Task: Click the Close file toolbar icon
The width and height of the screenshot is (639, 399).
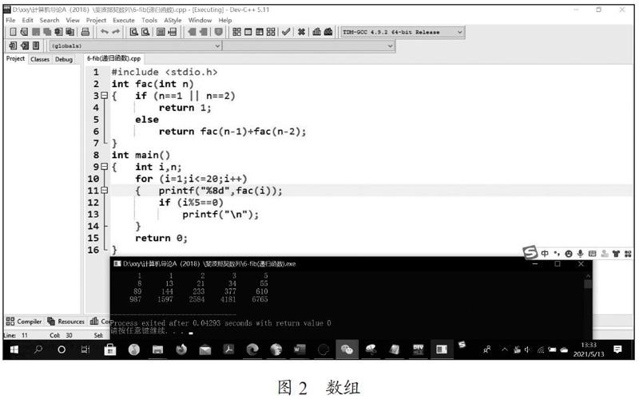Action: [58, 32]
